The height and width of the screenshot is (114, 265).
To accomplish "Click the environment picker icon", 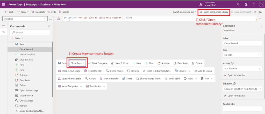I will (x=201, y=5).
